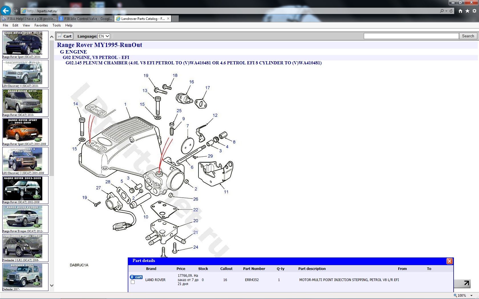Open the Help menu
The width and height of the screenshot is (479, 299).
click(x=69, y=25)
